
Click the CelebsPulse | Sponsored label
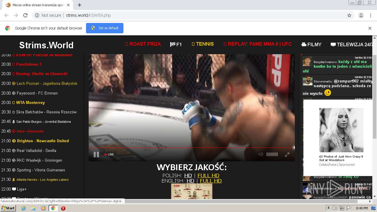[x=337, y=165]
